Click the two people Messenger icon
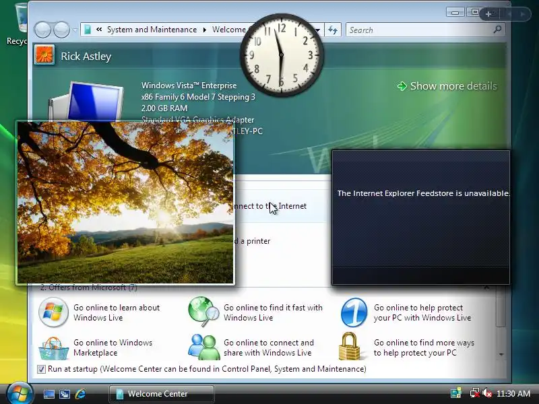539x404 pixels. [204, 347]
